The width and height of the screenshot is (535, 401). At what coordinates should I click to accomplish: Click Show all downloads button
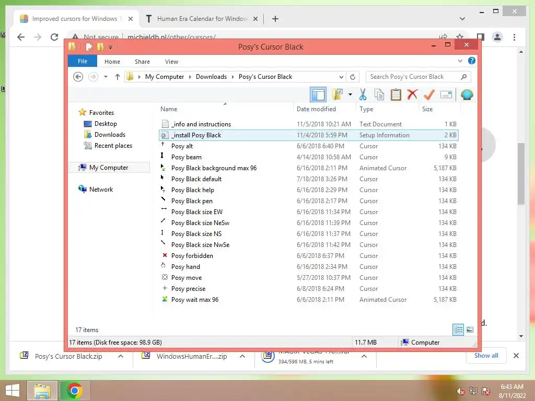point(486,356)
